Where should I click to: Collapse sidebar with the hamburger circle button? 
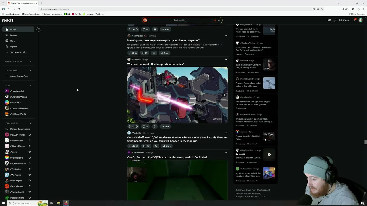pos(39,29)
